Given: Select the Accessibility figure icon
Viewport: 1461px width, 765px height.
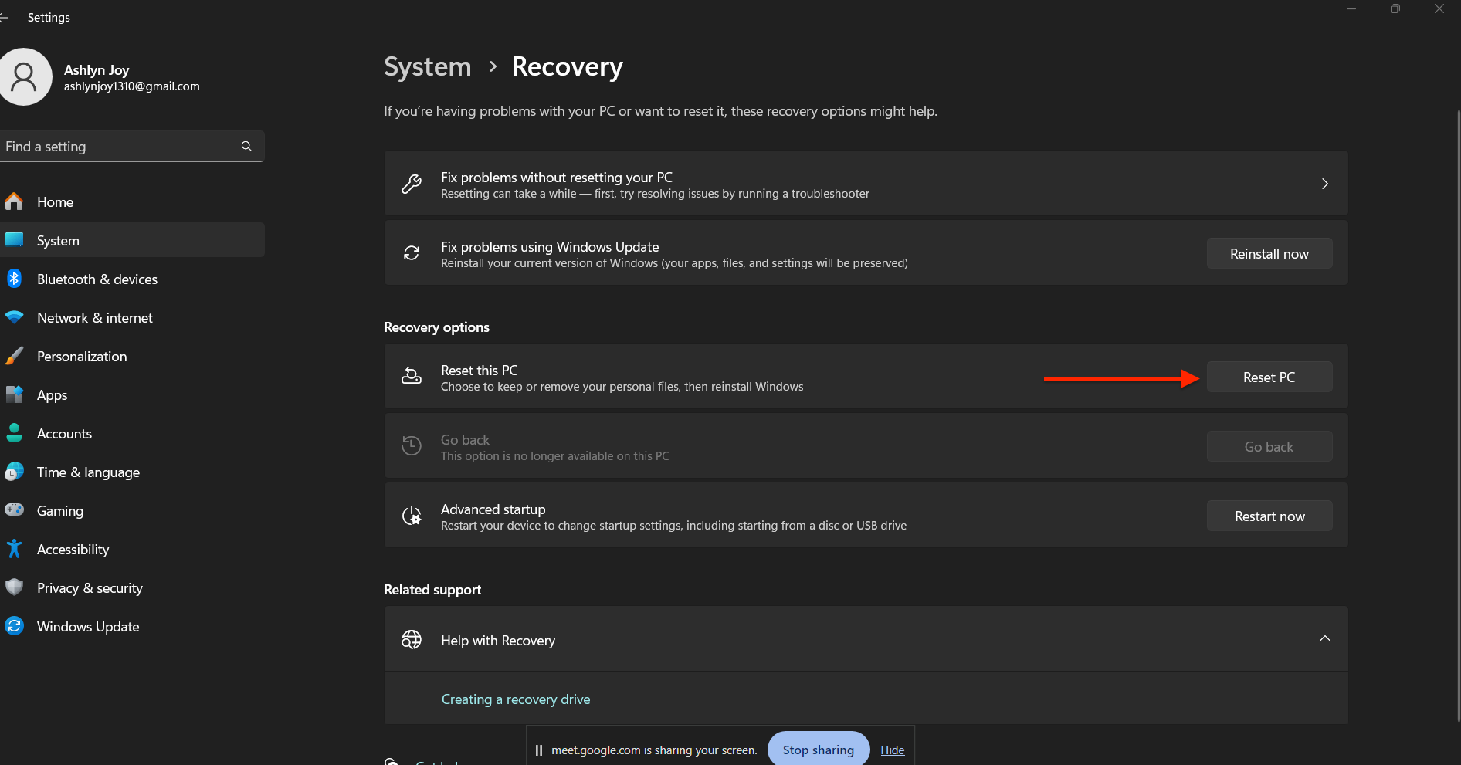Looking at the screenshot, I should (14, 549).
